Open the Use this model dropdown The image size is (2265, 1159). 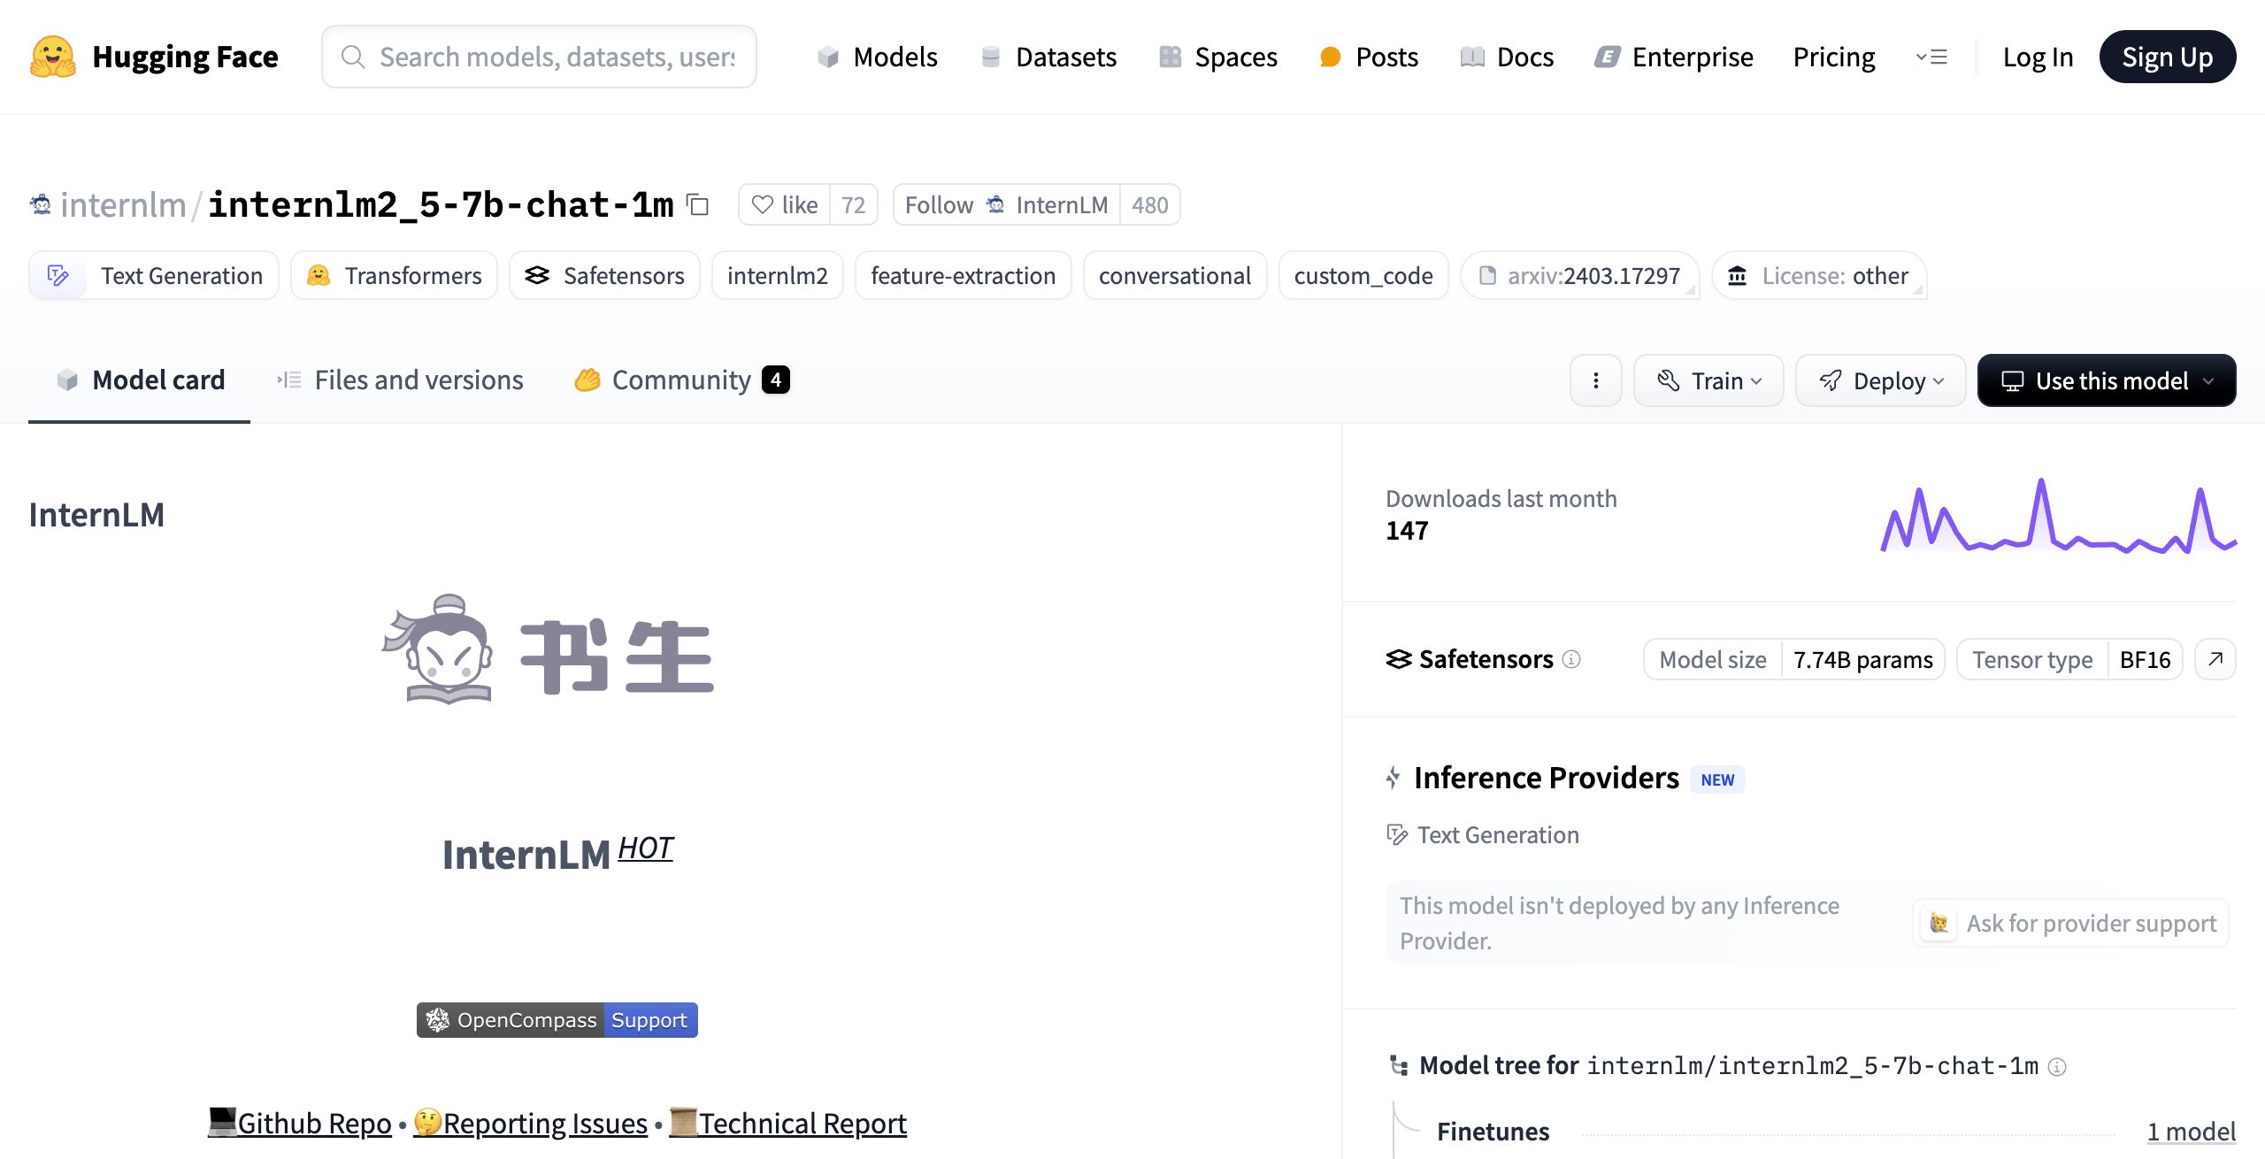click(x=2107, y=380)
